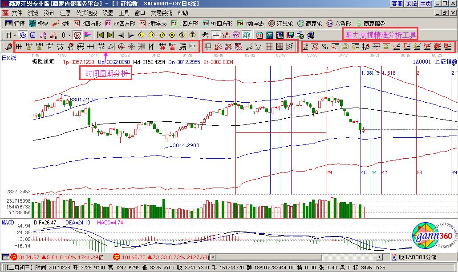458x272 pixels.
Task: Open the 公式选股 menu
Action: click(86, 13)
